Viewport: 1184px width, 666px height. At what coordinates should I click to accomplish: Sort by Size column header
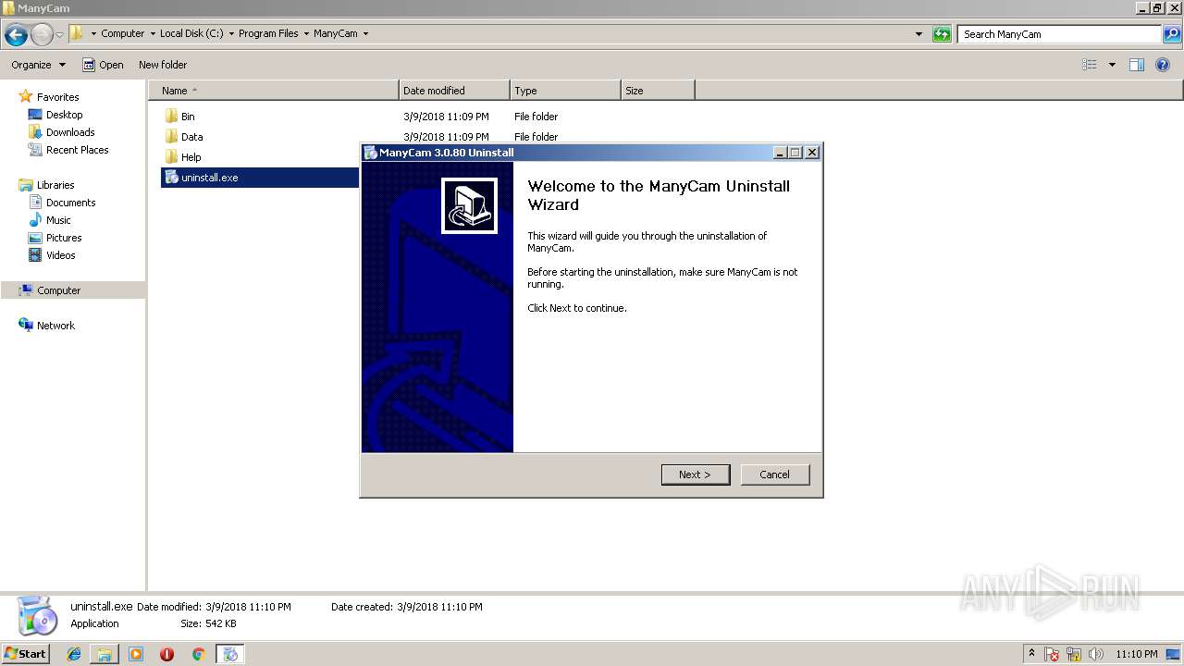[658, 91]
